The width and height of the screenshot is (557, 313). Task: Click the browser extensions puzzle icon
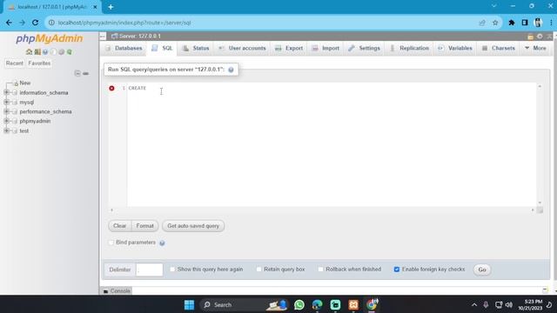tap(512, 23)
